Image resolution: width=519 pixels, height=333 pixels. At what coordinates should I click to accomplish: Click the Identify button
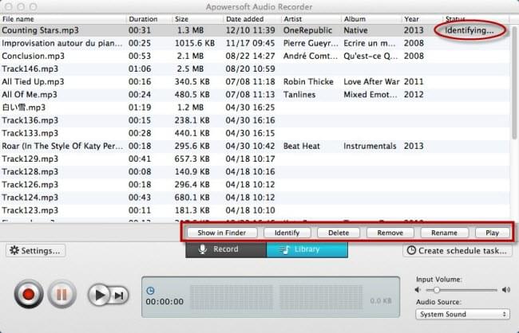[x=287, y=233]
